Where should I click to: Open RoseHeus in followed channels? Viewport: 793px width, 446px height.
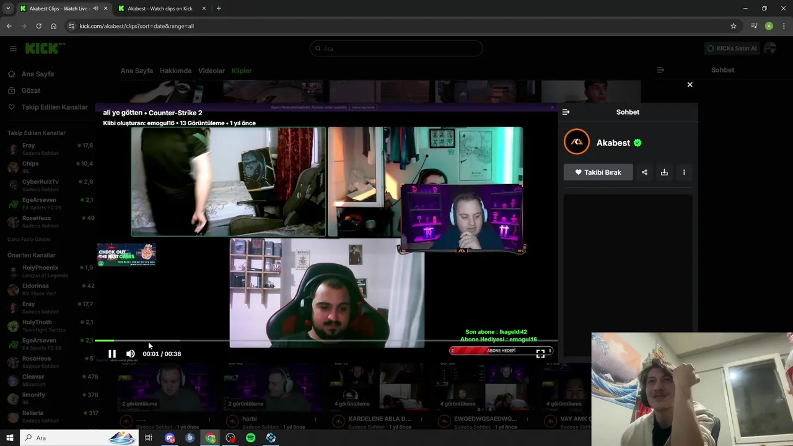[x=50, y=222]
